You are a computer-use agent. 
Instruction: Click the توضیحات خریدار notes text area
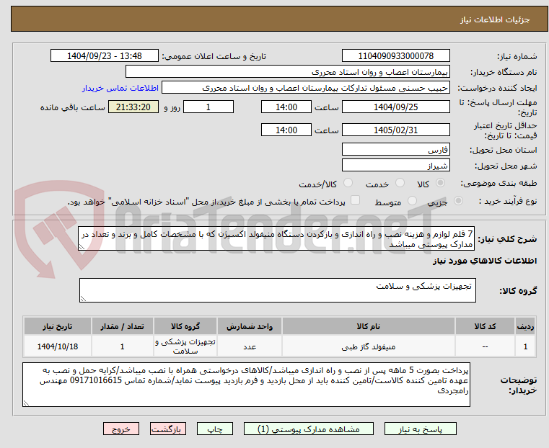[x=246, y=385]
